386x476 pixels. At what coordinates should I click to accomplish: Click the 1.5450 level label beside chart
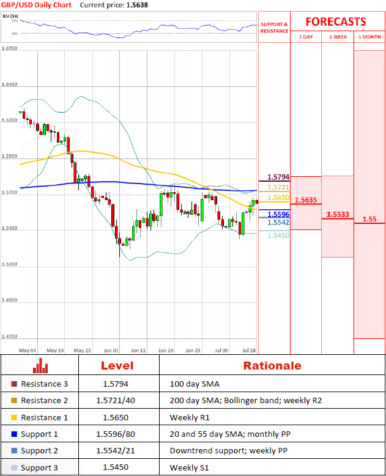coord(278,236)
